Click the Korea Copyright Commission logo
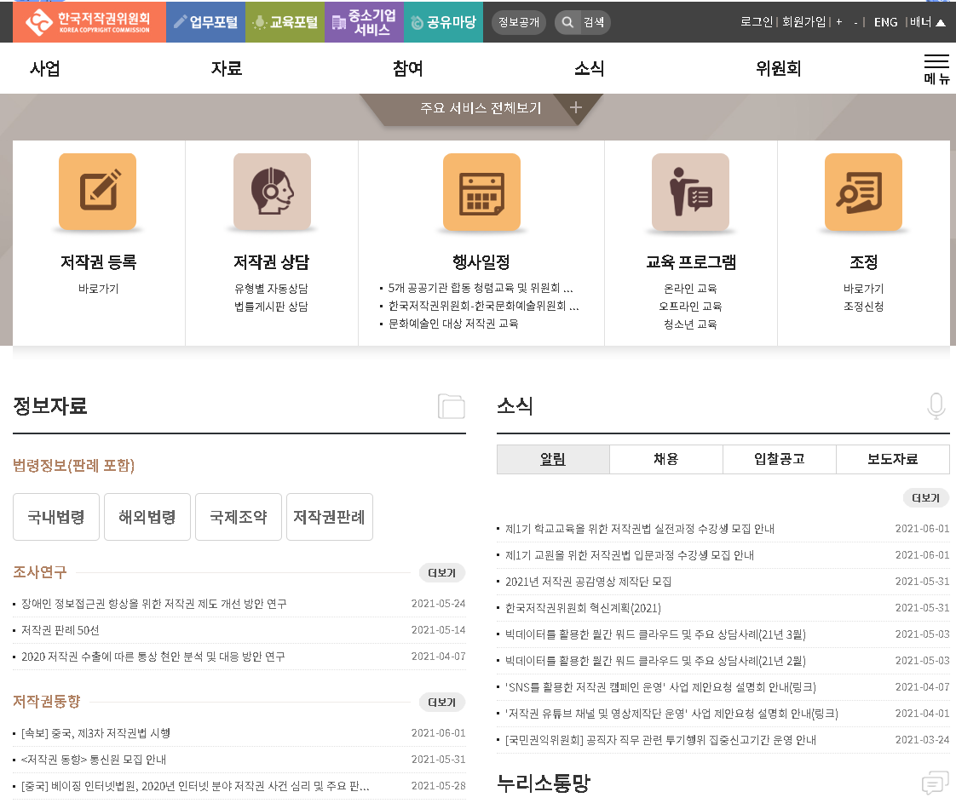This screenshot has height=809, width=956. tap(89, 22)
